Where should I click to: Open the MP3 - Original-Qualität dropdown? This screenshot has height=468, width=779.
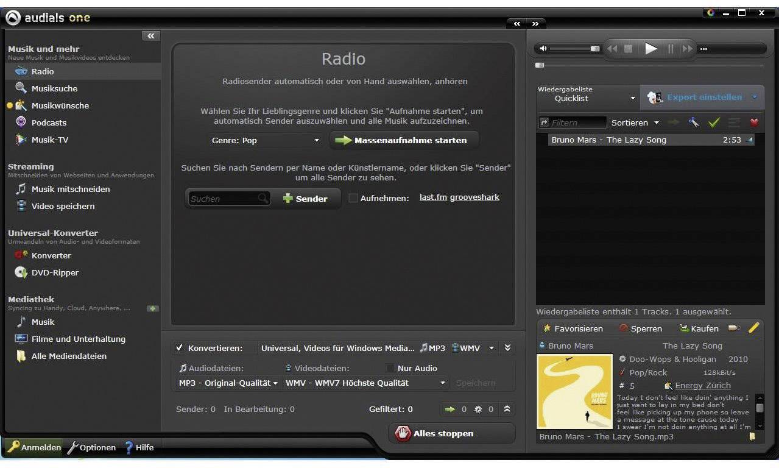(x=228, y=383)
